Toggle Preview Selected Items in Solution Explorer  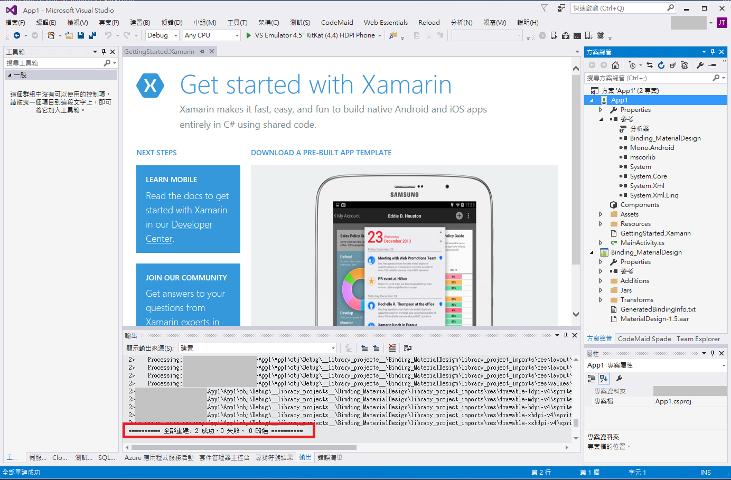(x=712, y=65)
